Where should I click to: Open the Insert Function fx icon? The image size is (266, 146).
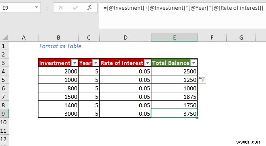coord(90,8)
